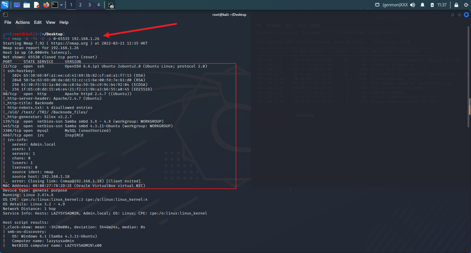The image size is (471, 253).
Task: Open the file manager from panel
Action: tap(27, 5)
